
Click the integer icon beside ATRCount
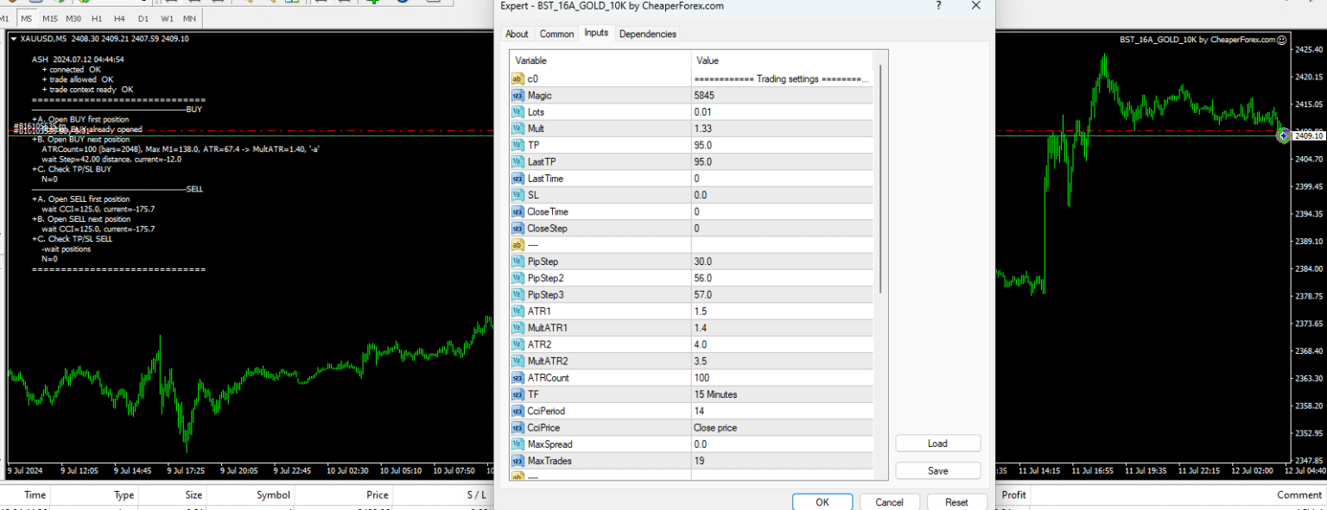point(517,378)
